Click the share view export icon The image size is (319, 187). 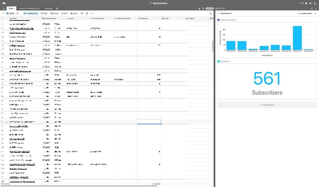pyautogui.click(x=87, y=13)
